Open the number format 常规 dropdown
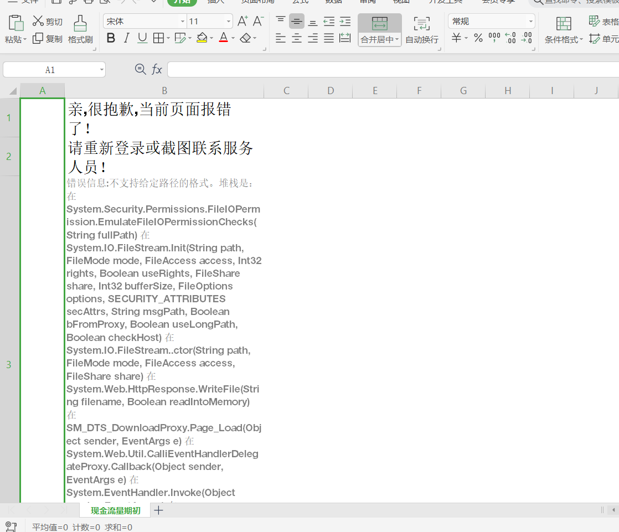Screen dimensions: 619x532 click(x=530, y=21)
